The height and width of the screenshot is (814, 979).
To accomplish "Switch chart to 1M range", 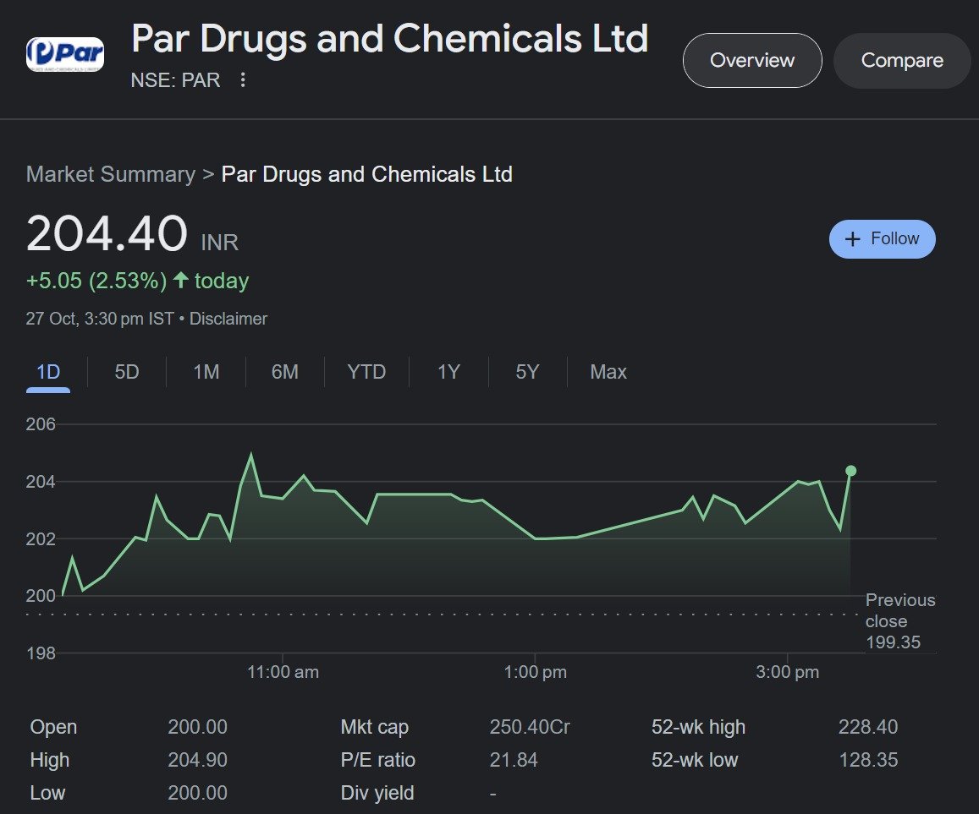I will click(x=206, y=372).
